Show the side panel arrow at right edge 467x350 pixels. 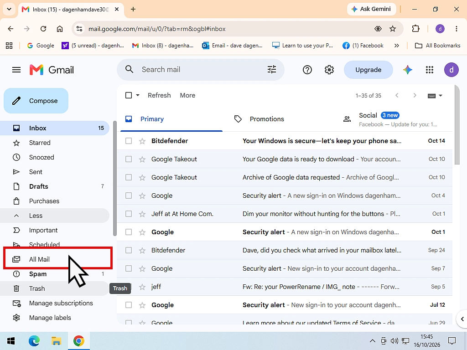coord(462,319)
